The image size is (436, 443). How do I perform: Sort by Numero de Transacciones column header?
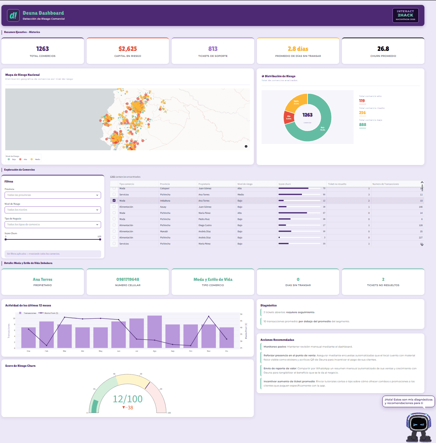tap(396, 184)
